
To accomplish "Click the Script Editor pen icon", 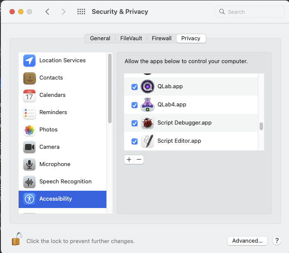I will pos(148,141).
